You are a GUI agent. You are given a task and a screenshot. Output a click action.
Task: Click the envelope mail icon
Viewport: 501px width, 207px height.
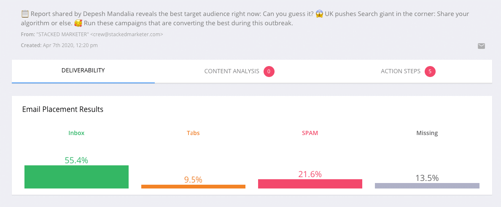tap(481, 46)
